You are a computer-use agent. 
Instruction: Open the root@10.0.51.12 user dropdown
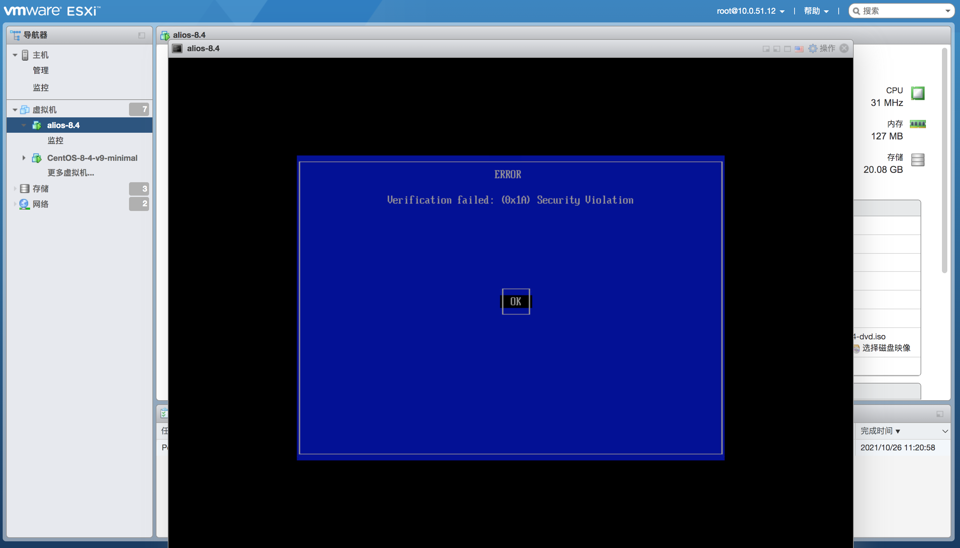coord(750,11)
